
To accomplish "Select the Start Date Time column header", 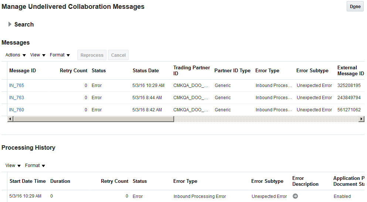I will [x=28, y=181].
